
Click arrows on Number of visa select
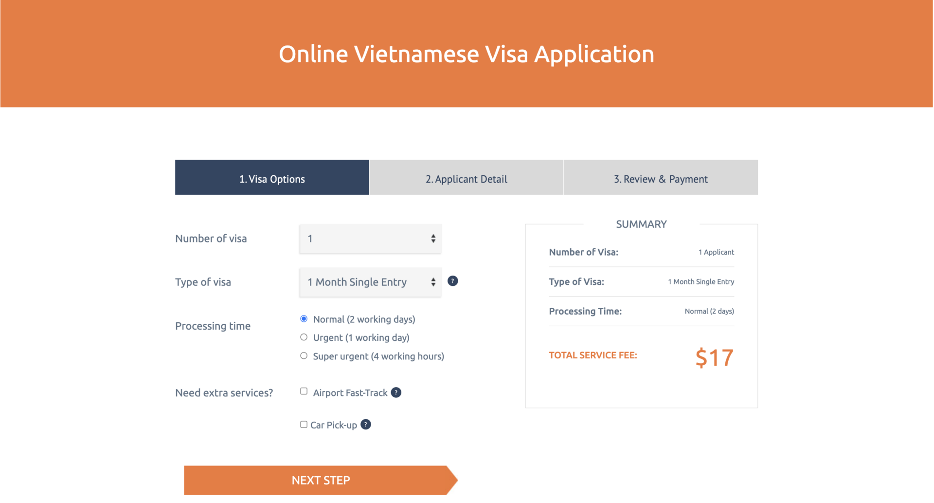click(x=433, y=239)
